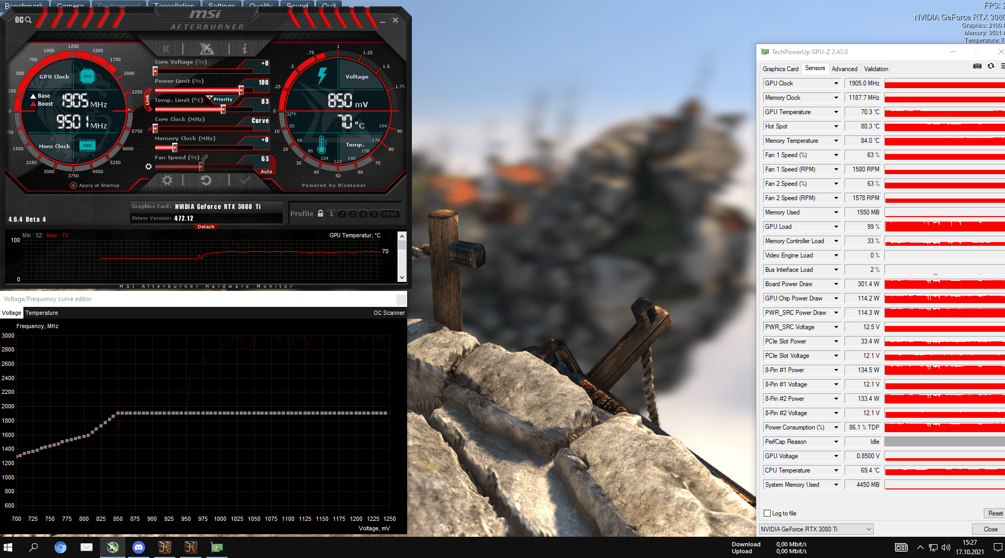Click the teal GPU chip icon in the gauge
The image size is (1005, 558).
point(87,76)
